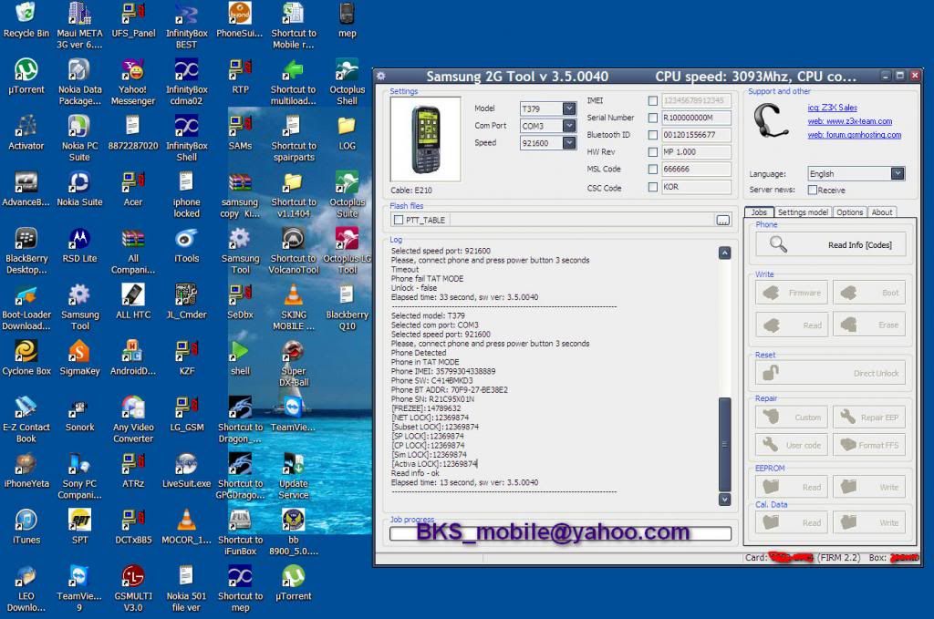Click the Direct Unlock button
This screenshot has width=934, height=619.
[831, 373]
